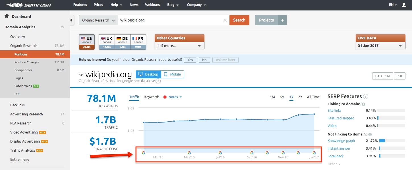The height and width of the screenshot is (170, 412).
Task: Switch to Mobile view
Action: point(173,74)
